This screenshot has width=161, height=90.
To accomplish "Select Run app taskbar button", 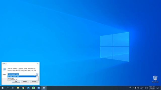I will tap(44, 88).
